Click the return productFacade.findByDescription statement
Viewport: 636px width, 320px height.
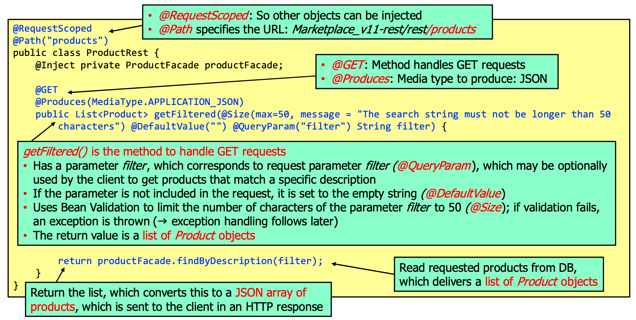coord(190,261)
